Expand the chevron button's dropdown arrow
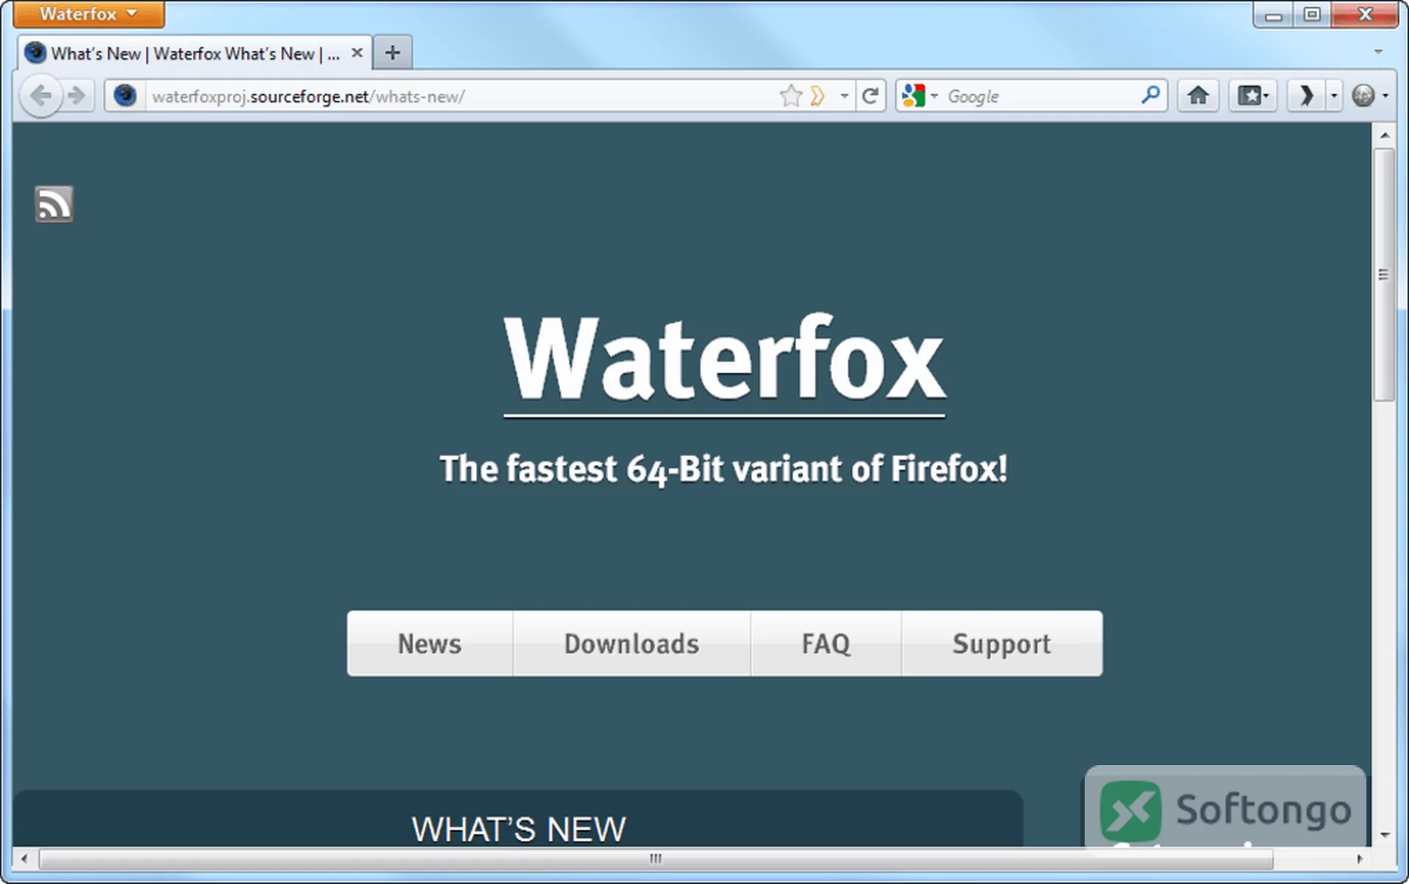Viewport: 1409px width, 884px height. 1334,95
